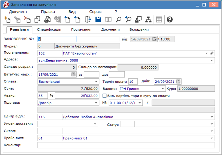Expand the Адреса address dropdown
222x155 pixels.
coord(212,60)
